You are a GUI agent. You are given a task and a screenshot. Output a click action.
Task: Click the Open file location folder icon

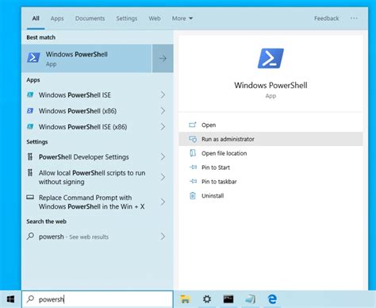(193, 153)
